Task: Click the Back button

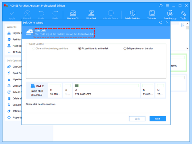Action: coord(137,119)
